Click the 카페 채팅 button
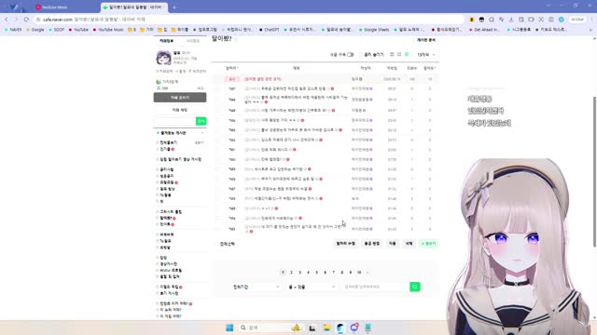 pos(180,110)
